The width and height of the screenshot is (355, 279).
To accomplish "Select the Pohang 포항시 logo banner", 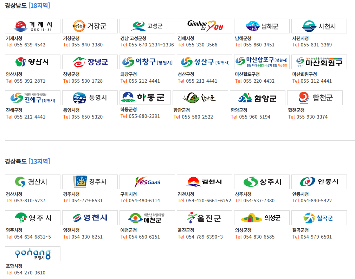I will [33, 254].
